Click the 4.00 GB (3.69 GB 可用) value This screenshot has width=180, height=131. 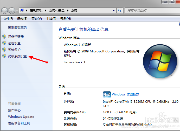[x=119, y=112]
